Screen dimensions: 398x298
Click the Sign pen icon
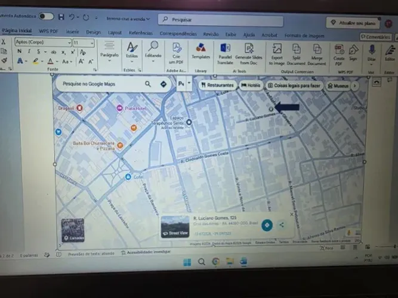pos(353,52)
